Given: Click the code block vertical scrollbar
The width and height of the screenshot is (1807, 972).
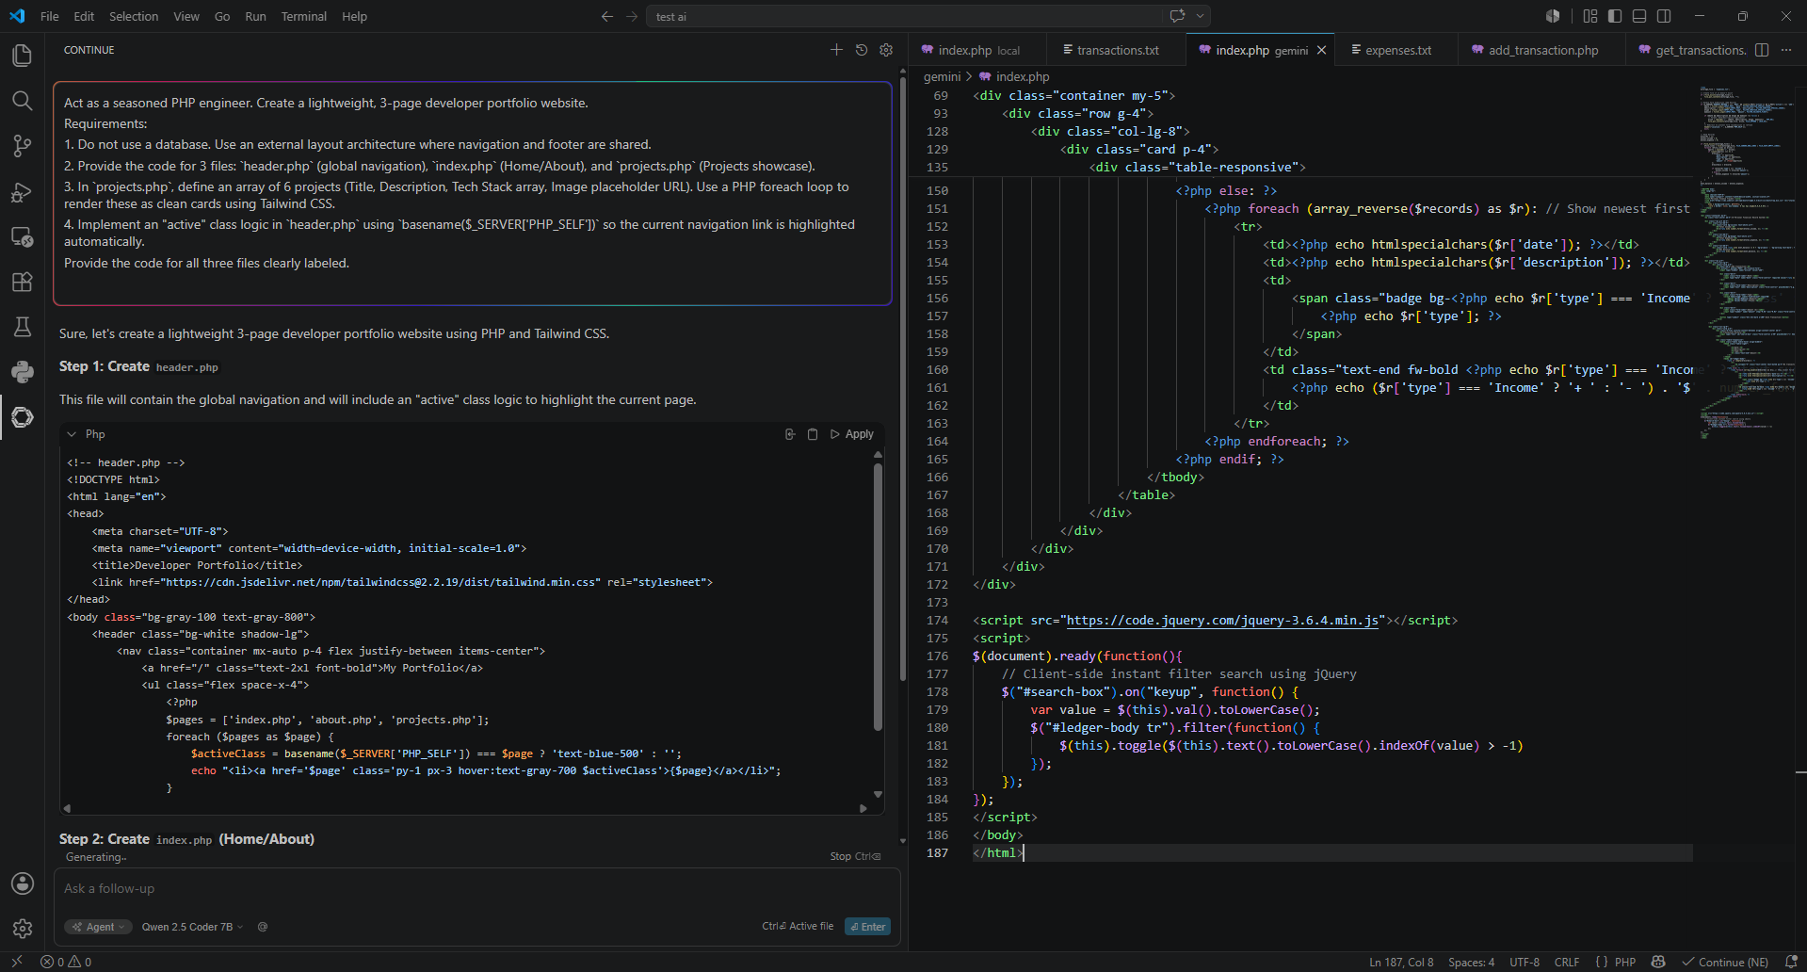Looking at the screenshot, I should point(878,596).
